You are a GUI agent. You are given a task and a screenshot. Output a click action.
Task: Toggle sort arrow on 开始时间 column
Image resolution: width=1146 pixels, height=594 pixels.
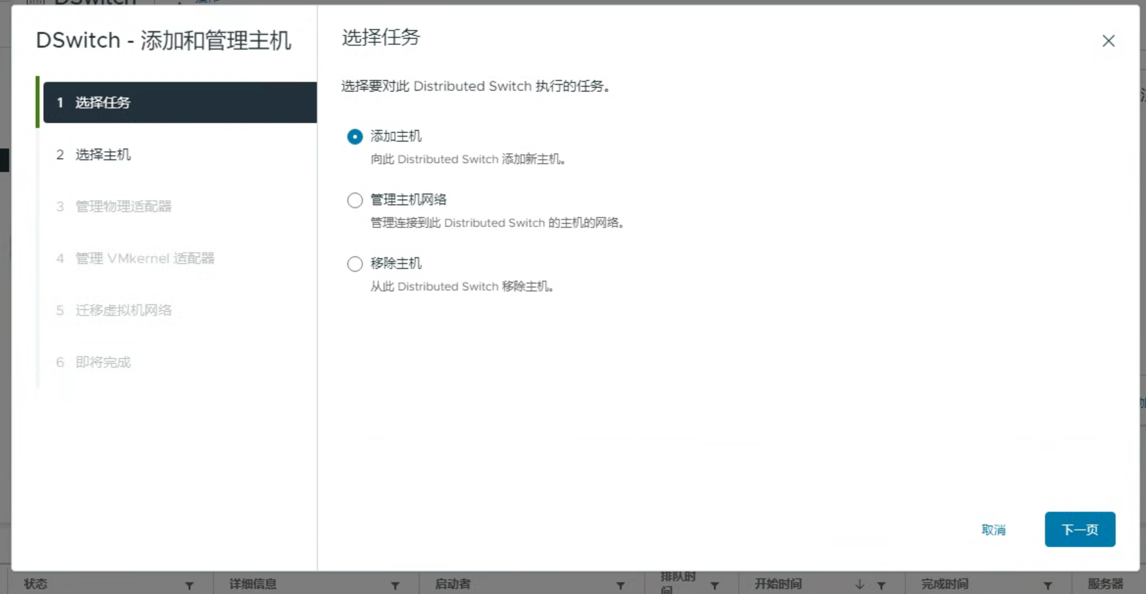[x=860, y=585]
